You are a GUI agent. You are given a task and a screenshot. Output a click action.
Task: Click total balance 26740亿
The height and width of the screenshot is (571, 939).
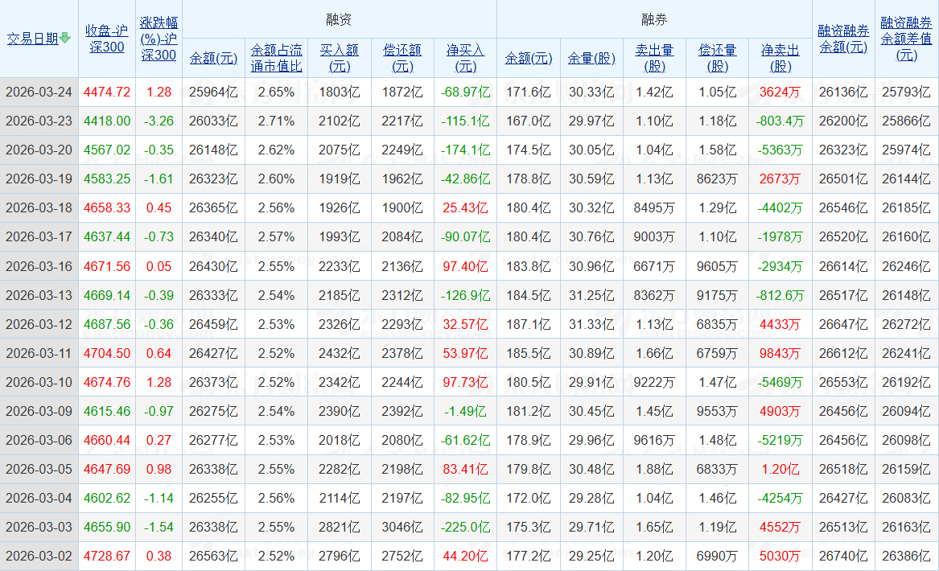[843, 556]
